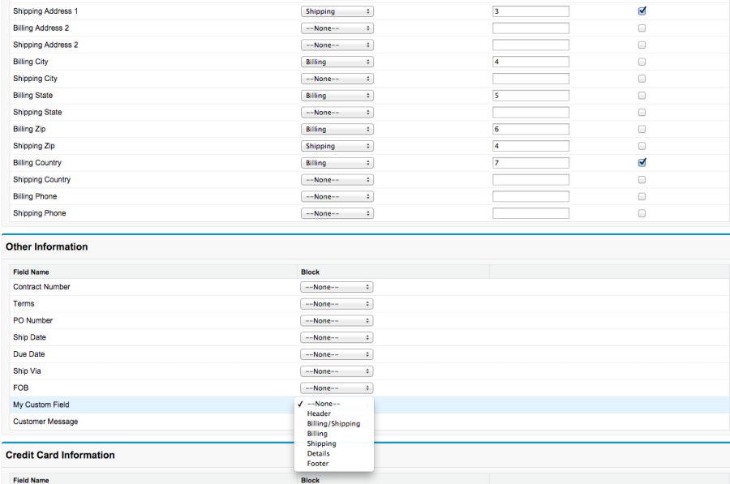
Task: Choose the checked --None-- option in open list
Action: point(324,404)
